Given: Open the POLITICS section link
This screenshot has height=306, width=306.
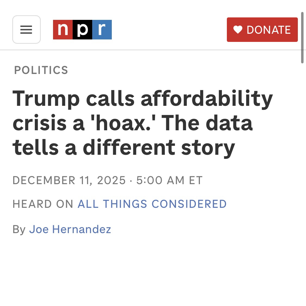Looking at the screenshot, I should (x=41, y=70).
